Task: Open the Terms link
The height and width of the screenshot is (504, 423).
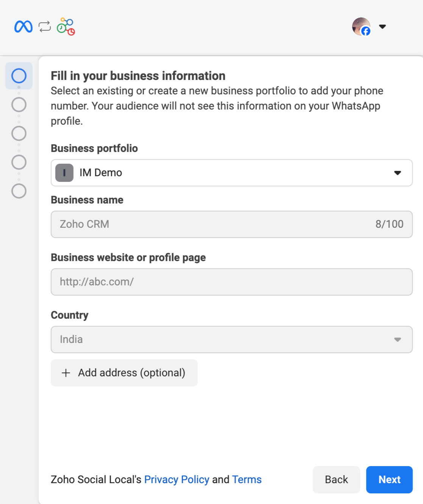Action: [247, 480]
